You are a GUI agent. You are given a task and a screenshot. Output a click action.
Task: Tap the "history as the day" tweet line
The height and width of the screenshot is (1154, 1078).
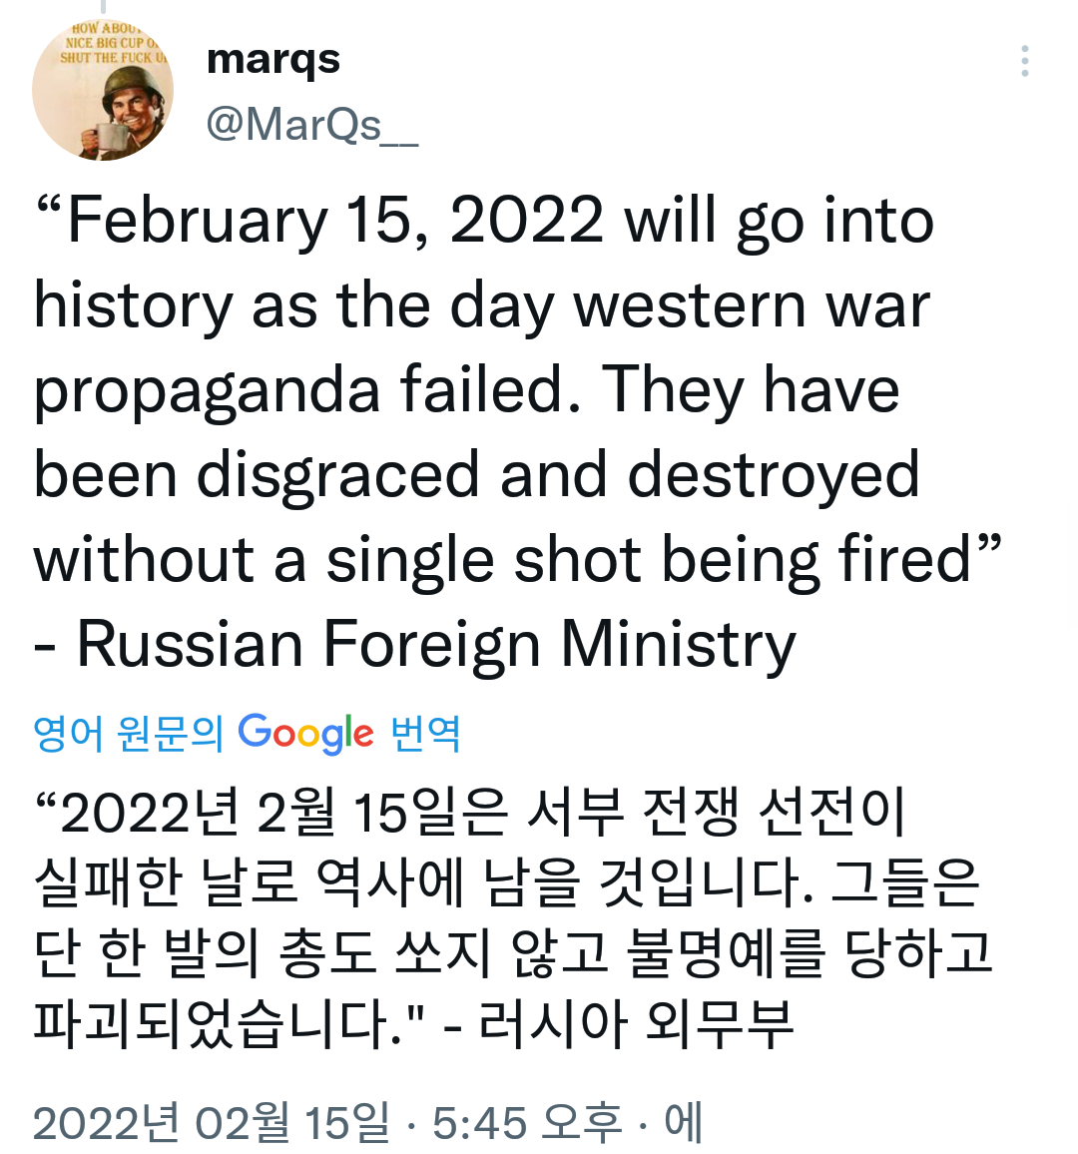(481, 305)
